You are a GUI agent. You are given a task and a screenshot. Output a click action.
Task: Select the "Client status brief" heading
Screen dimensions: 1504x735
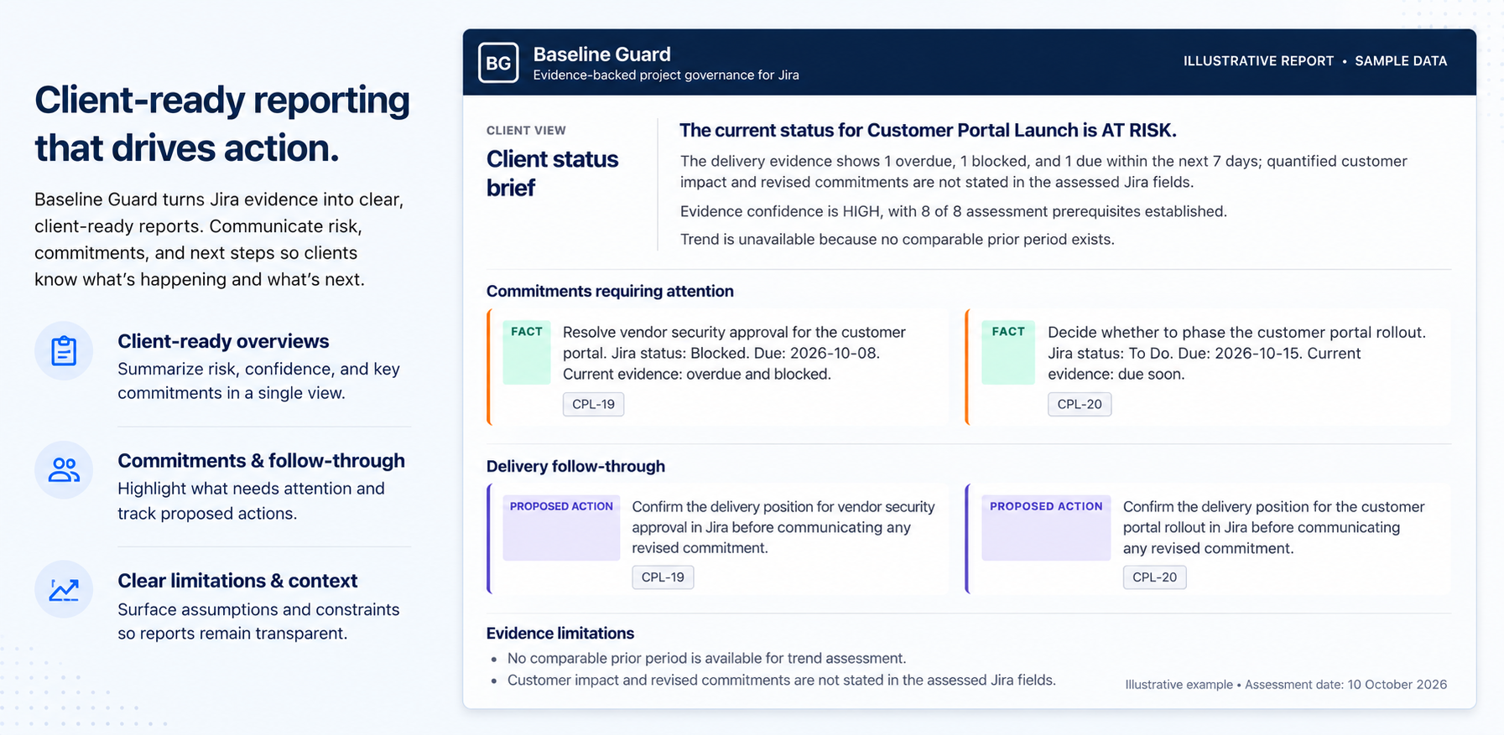[552, 173]
